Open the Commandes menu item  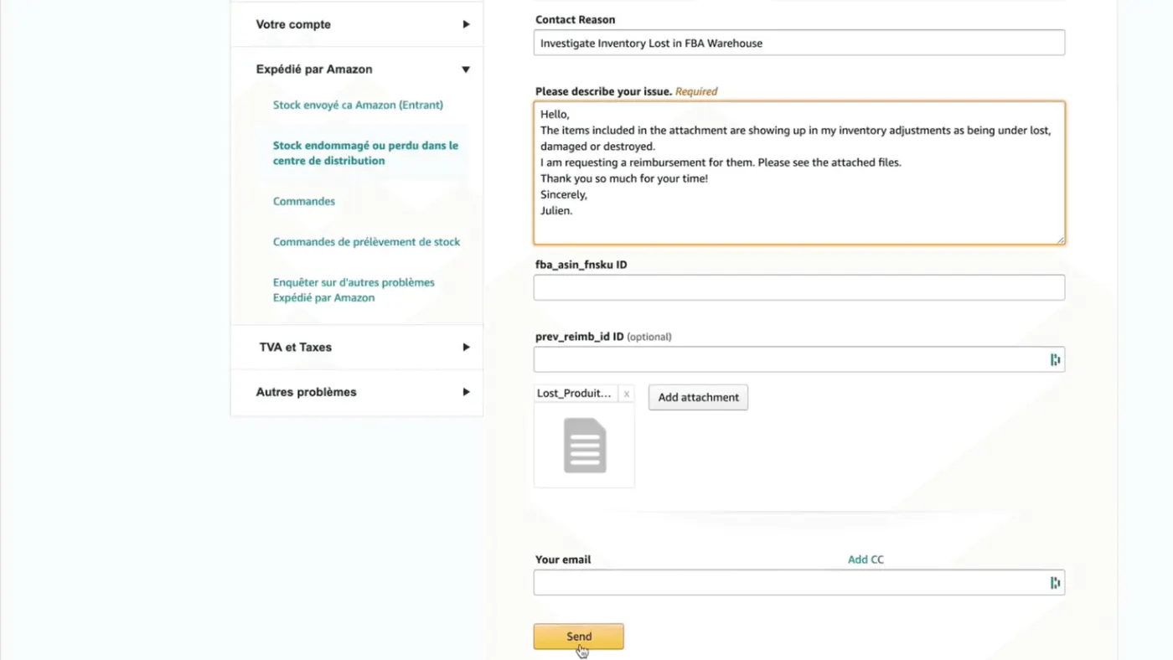[304, 201]
